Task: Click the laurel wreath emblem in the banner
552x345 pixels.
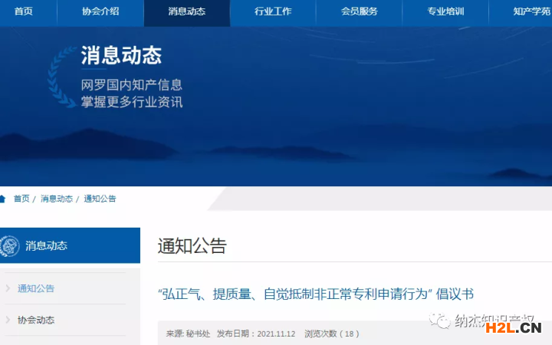Action: pyautogui.click(x=63, y=77)
